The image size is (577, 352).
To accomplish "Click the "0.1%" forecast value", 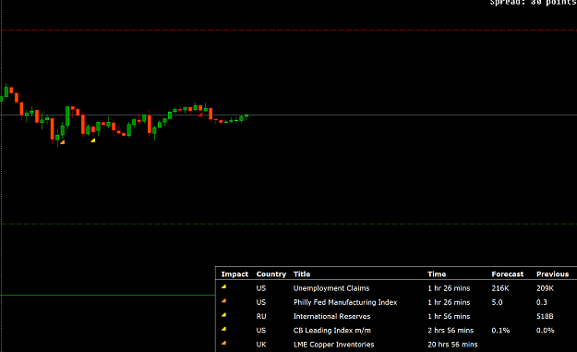I will point(500,330).
